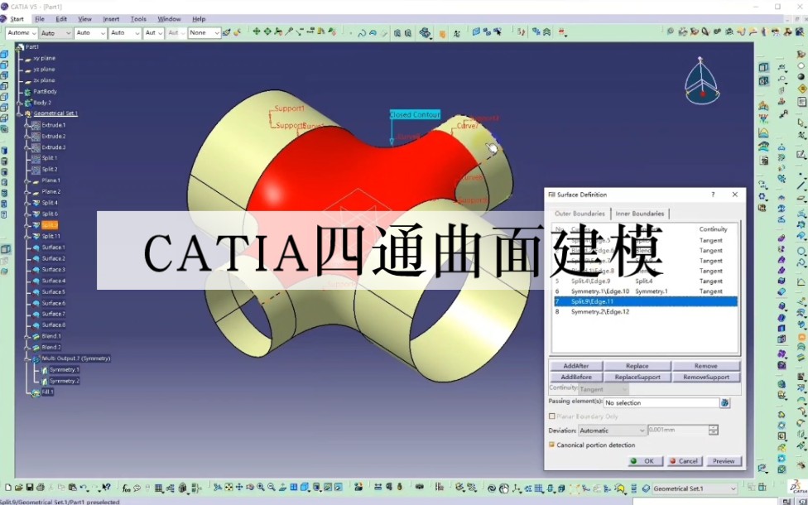
Task: Click the Cancel button in Fill dialog
Action: coord(684,461)
